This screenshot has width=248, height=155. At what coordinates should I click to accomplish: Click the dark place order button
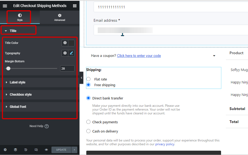pos(154,153)
